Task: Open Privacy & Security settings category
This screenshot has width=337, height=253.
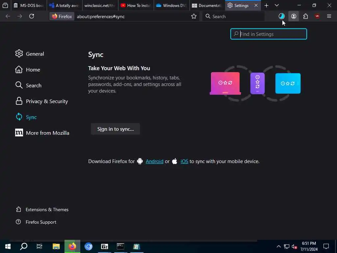Action: coord(42,101)
